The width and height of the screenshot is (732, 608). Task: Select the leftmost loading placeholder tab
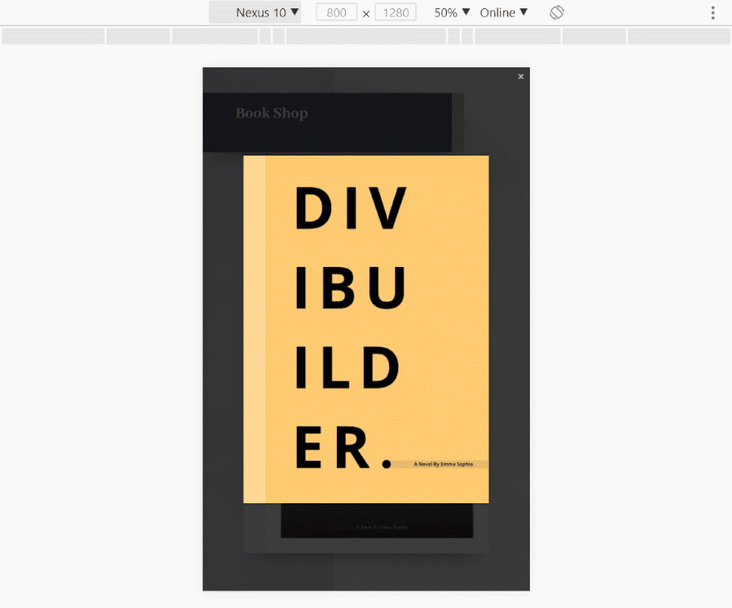point(52,36)
